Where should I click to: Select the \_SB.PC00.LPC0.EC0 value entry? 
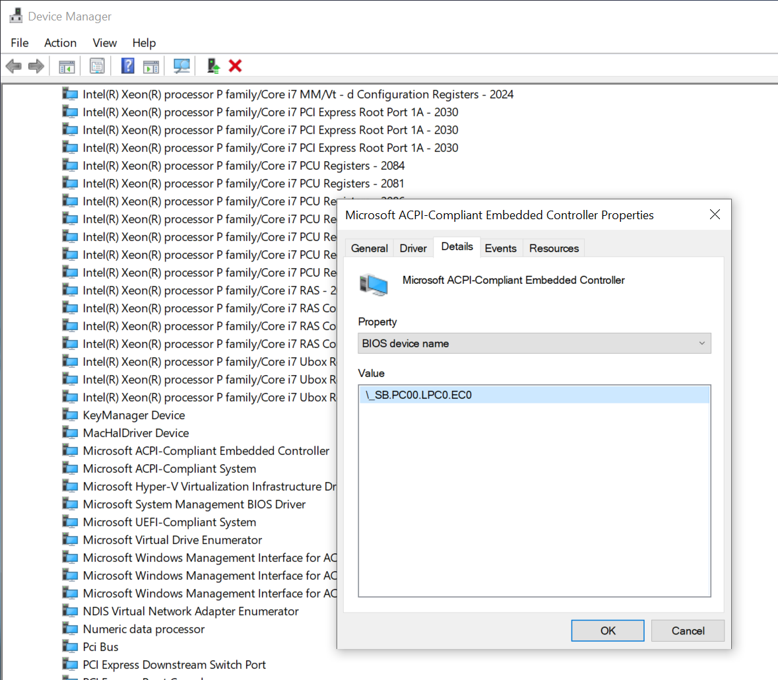click(419, 395)
